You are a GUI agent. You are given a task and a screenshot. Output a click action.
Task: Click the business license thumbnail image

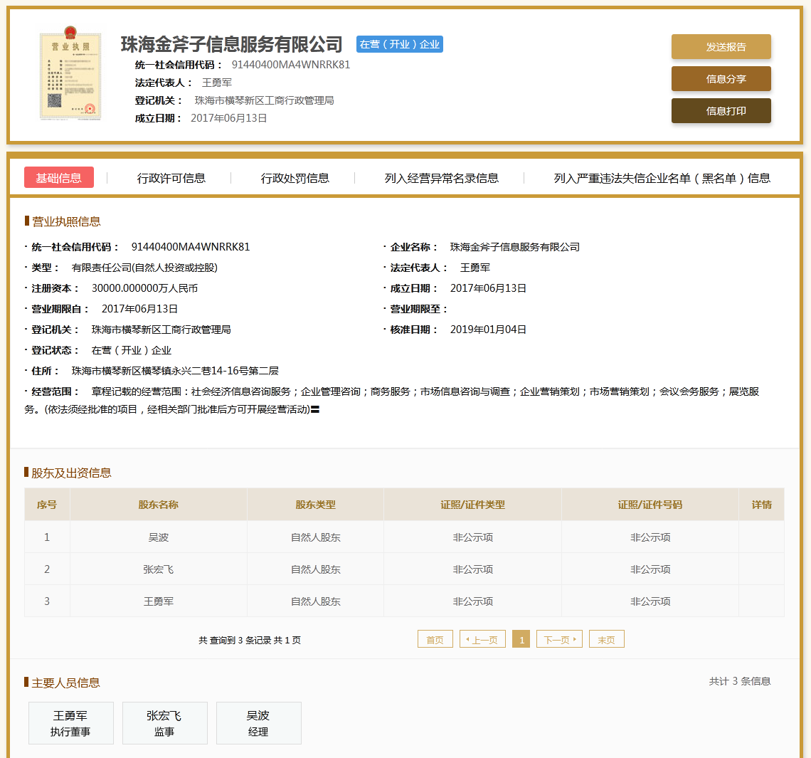70,75
